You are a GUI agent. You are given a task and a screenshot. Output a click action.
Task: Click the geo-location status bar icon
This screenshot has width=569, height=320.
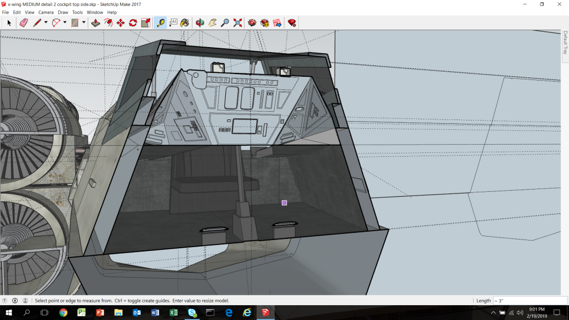point(5,300)
